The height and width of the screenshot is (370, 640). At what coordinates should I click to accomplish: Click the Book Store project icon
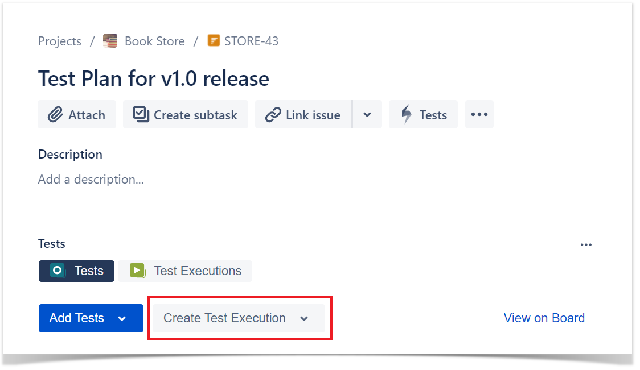tap(110, 41)
